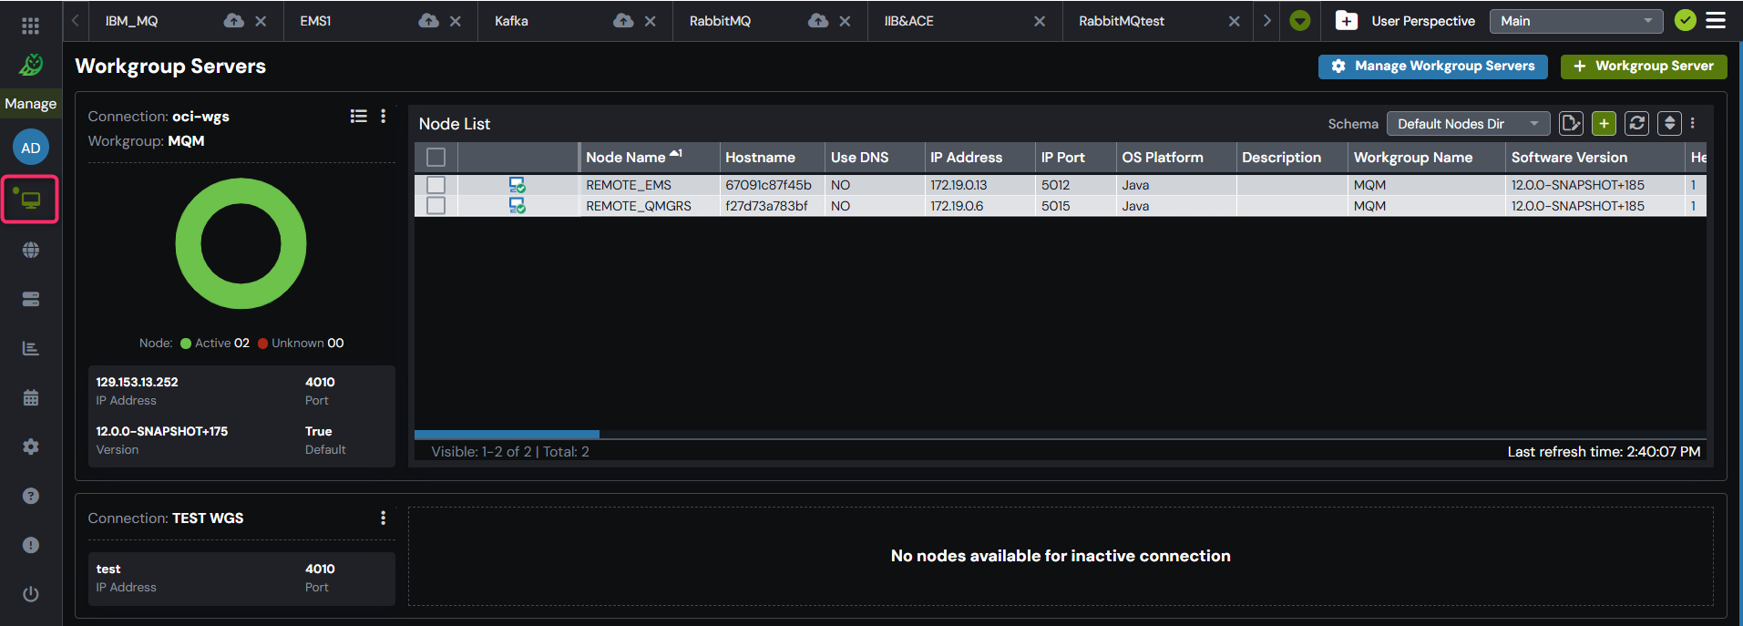The image size is (1743, 626).
Task: Open the AD user avatar
Action: pyautogui.click(x=31, y=148)
